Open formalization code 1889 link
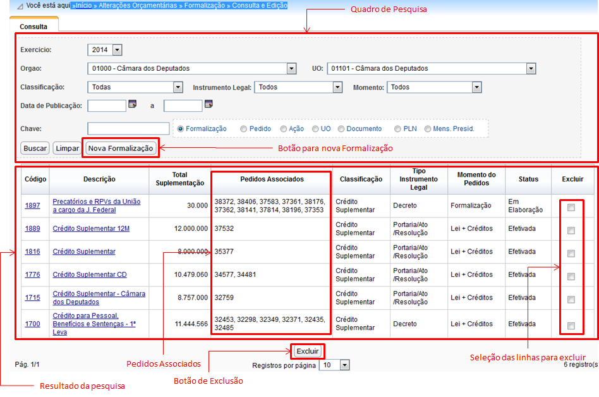Screen dimensions: 599x397 click(x=32, y=228)
